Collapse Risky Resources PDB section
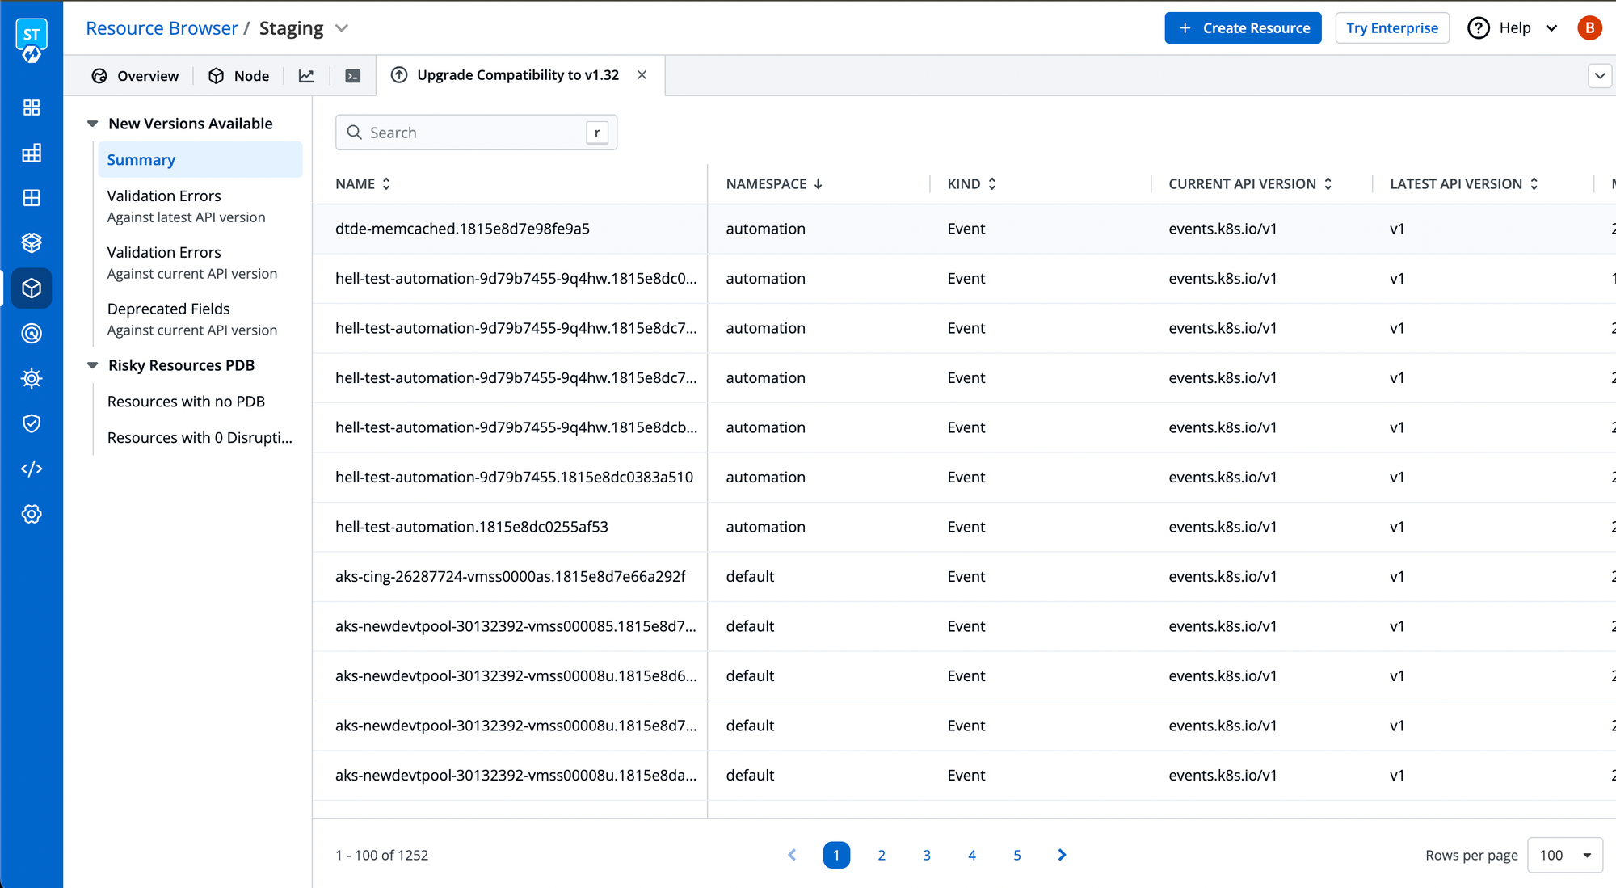Viewport: 1616px width, 888px height. coord(93,365)
